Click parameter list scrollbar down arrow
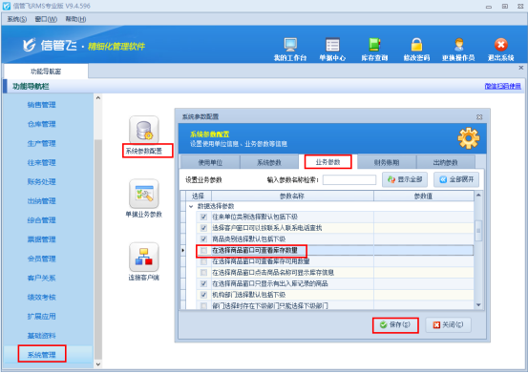Viewport: 528px width, 373px height. [478, 305]
